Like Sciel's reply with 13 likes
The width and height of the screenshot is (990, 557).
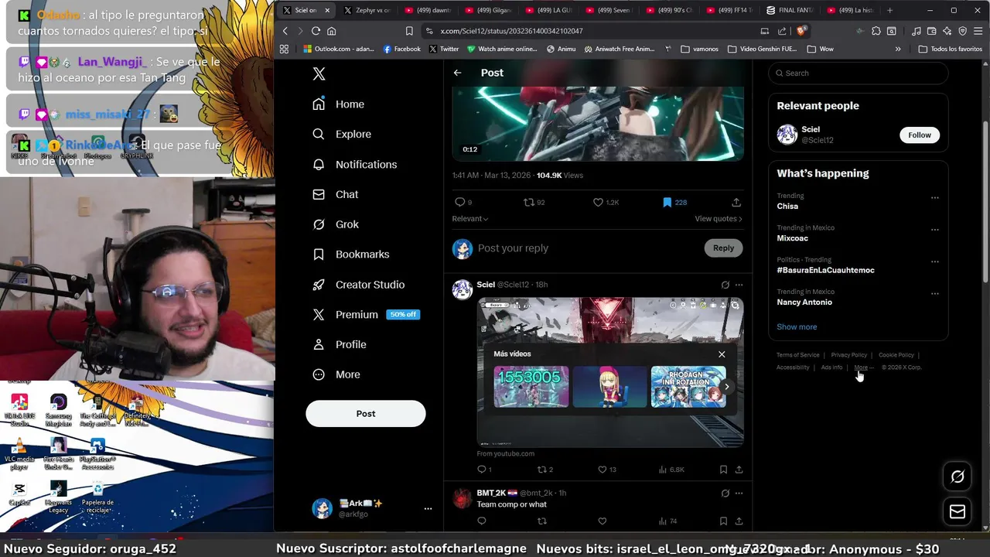[x=607, y=470]
